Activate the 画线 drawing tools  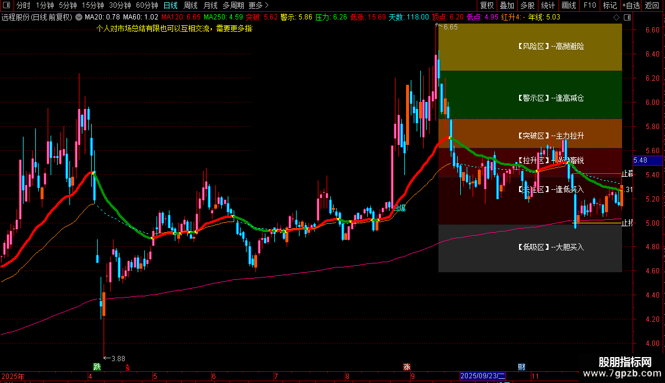pyautogui.click(x=568, y=5)
